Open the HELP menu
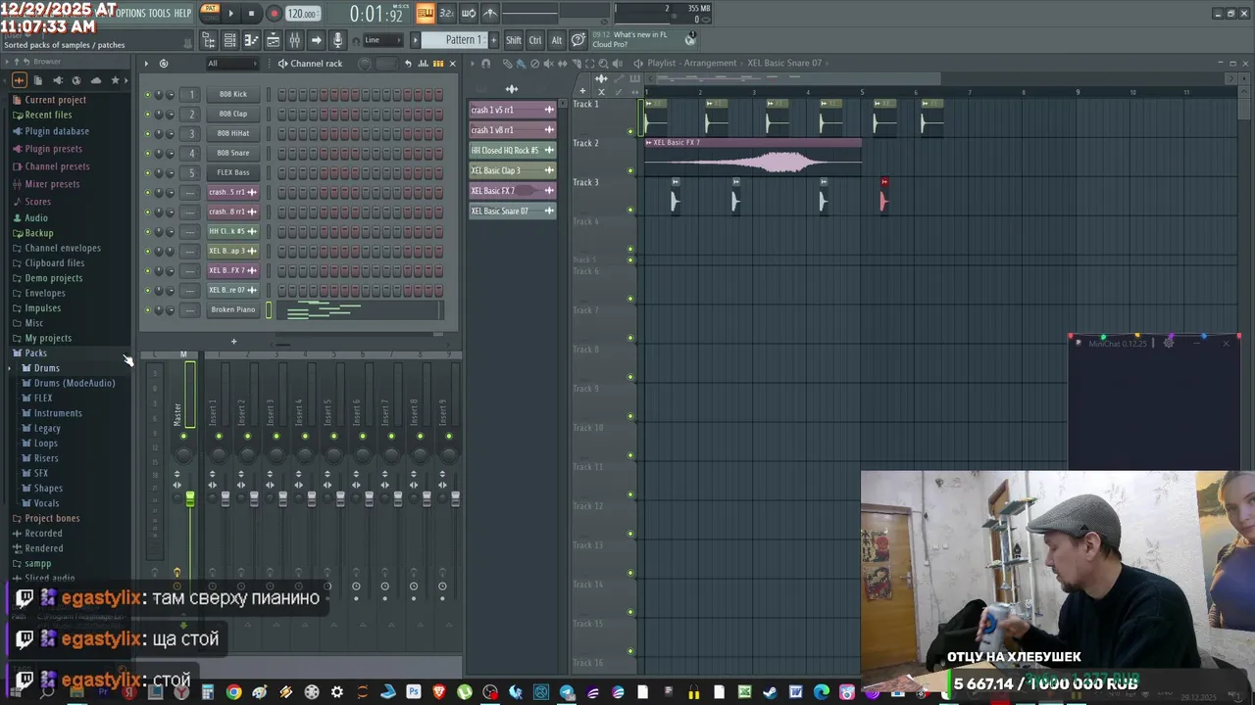Screen dimensions: 1255x705 coord(182,13)
